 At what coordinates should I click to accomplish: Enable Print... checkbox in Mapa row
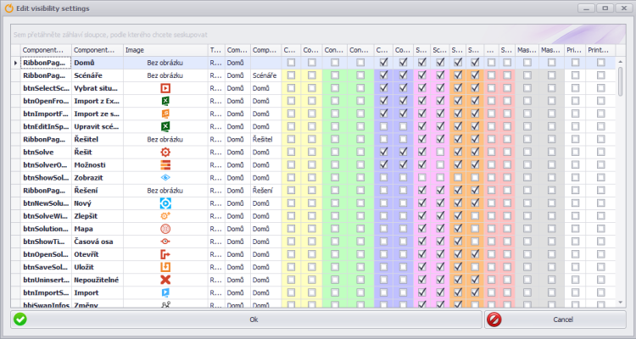600,229
